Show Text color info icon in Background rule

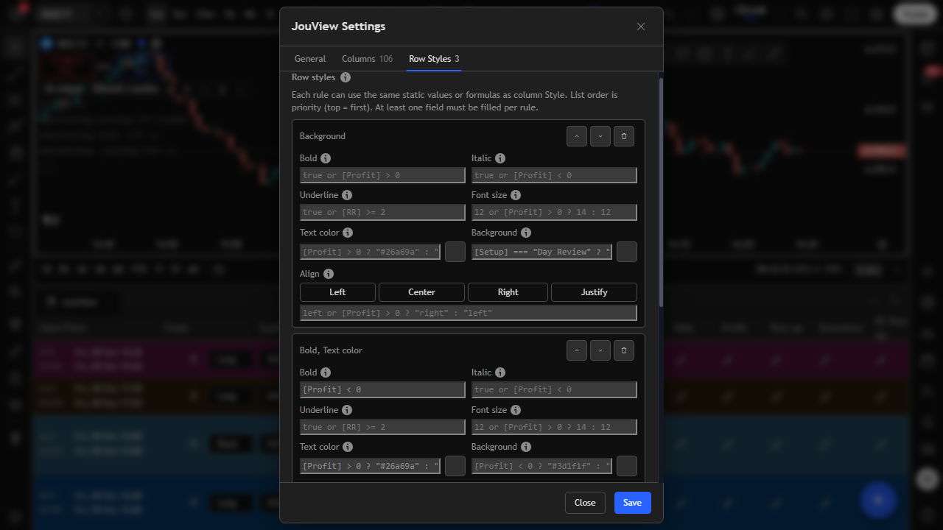[x=348, y=233]
